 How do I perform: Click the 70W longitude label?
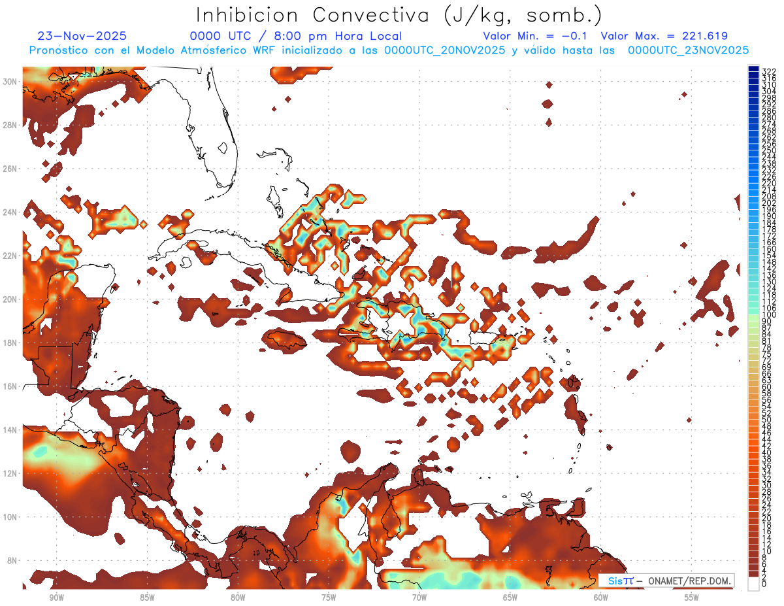coord(419,598)
